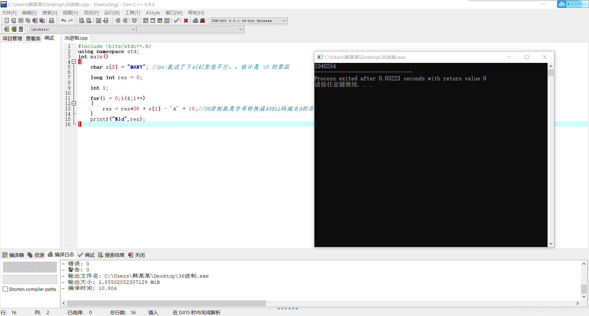589x316 pixels.
Task: Open profile analysis bar chart icon
Action: point(195,21)
